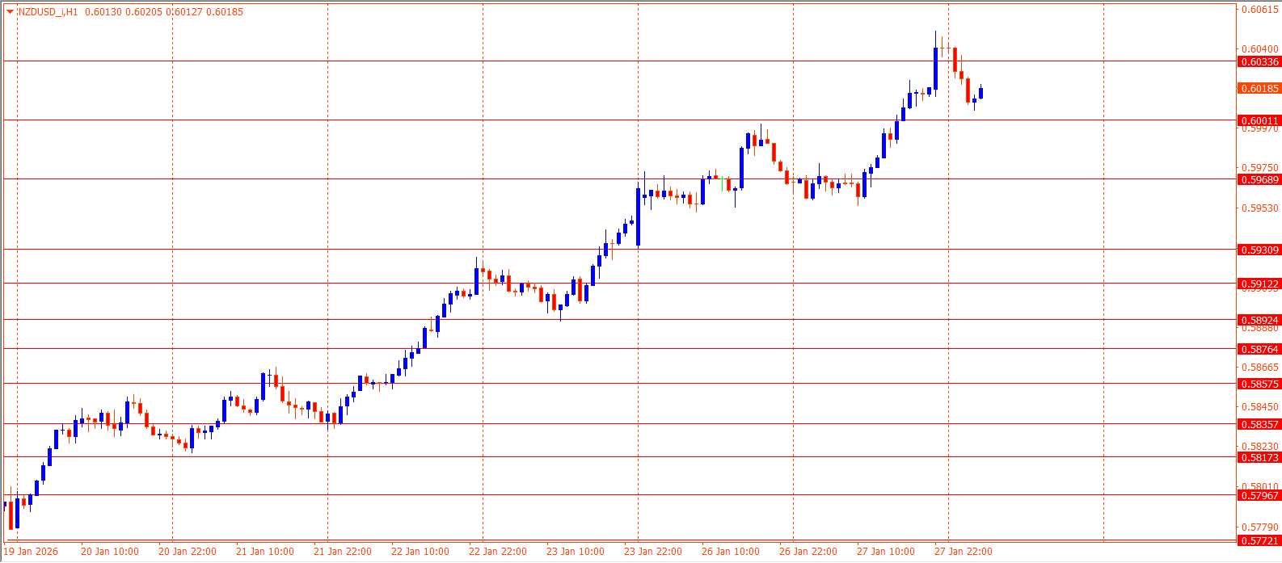The image size is (1282, 563).
Task: Select the 0.60011 red price level label
Action: pyautogui.click(x=1259, y=120)
